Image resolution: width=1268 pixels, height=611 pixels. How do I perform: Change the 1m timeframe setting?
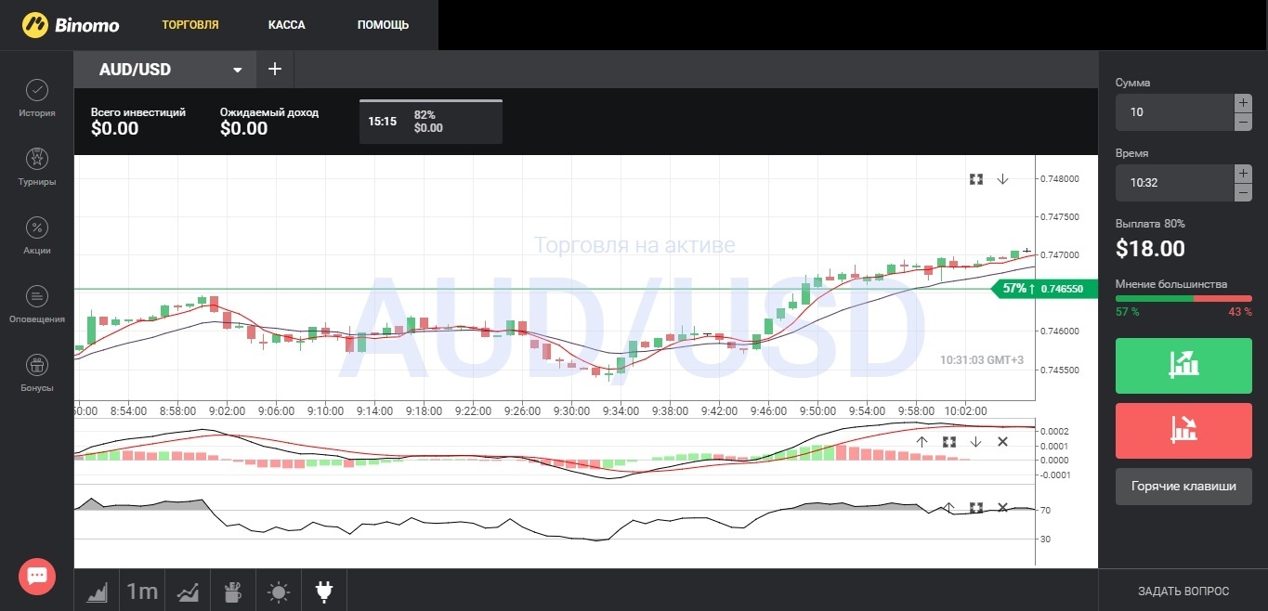click(x=142, y=591)
